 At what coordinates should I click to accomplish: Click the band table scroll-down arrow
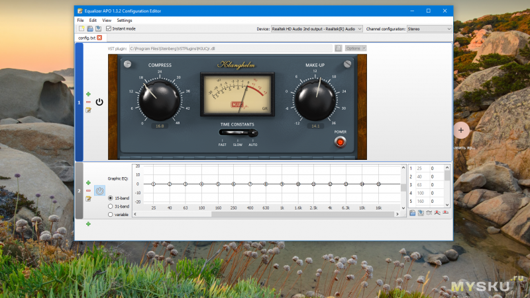[447, 205]
